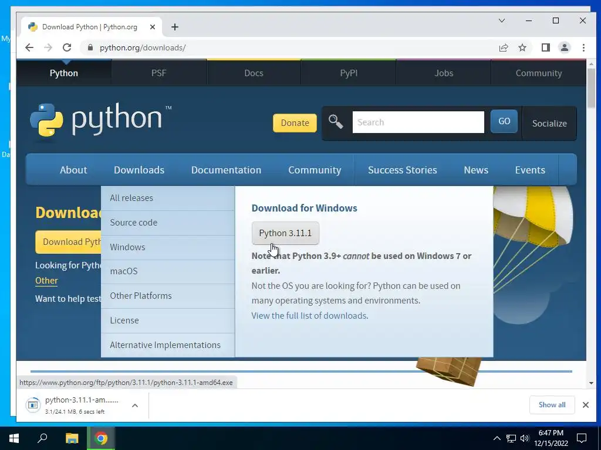This screenshot has width=601, height=450.
Task: Open File Explorer from taskbar
Action: coord(72,438)
